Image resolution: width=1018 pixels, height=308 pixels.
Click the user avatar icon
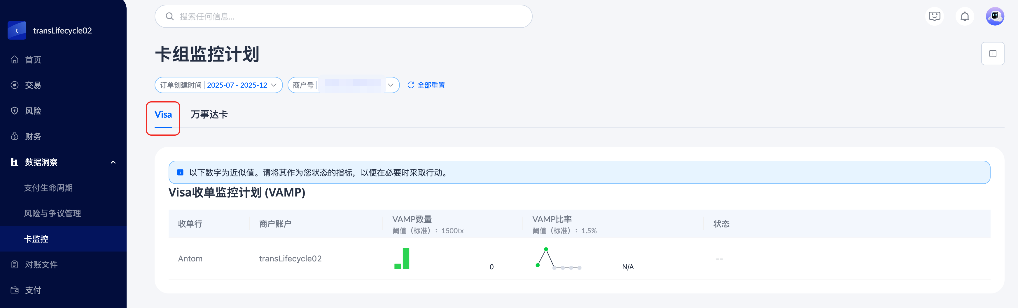995,17
